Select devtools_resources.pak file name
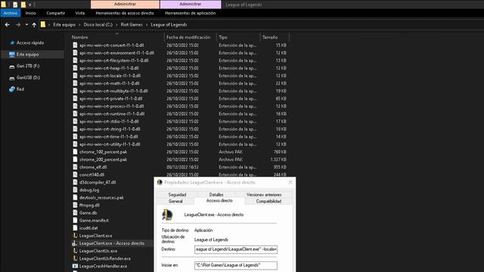Screen dimensions: 484x272 (x=101, y=198)
